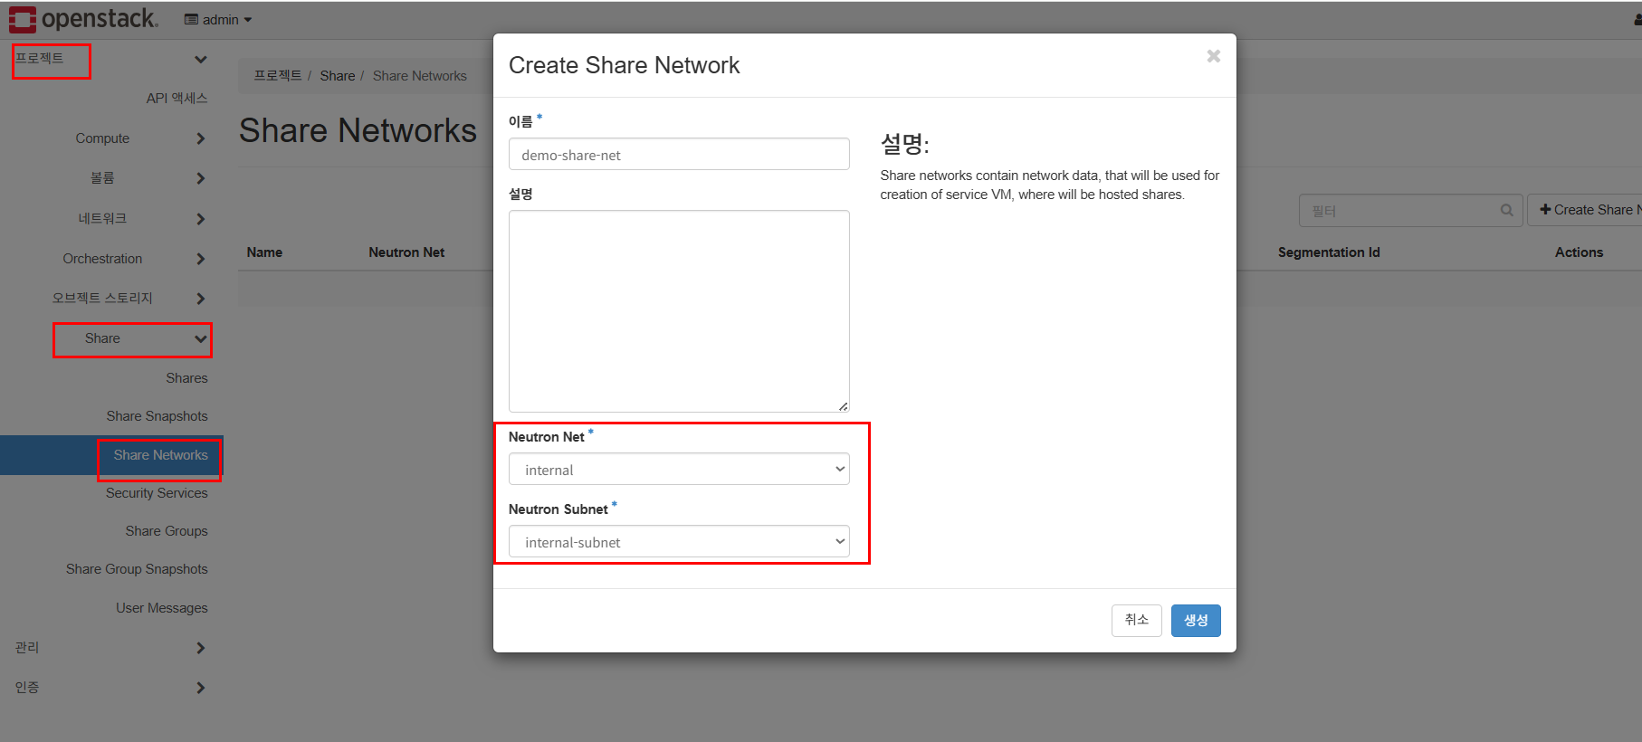This screenshot has height=742, width=1642.
Task: Click the Neutron Net column header
Action: coord(406,252)
